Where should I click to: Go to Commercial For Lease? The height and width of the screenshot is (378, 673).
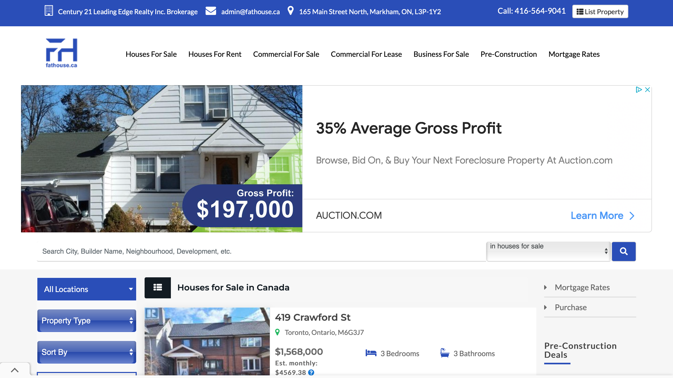(366, 54)
